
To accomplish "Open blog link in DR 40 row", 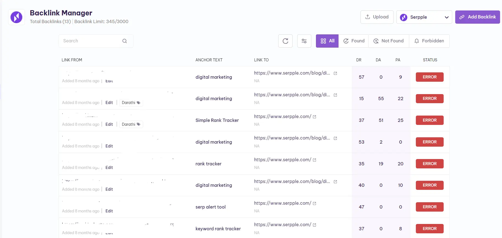I will [292, 182].
